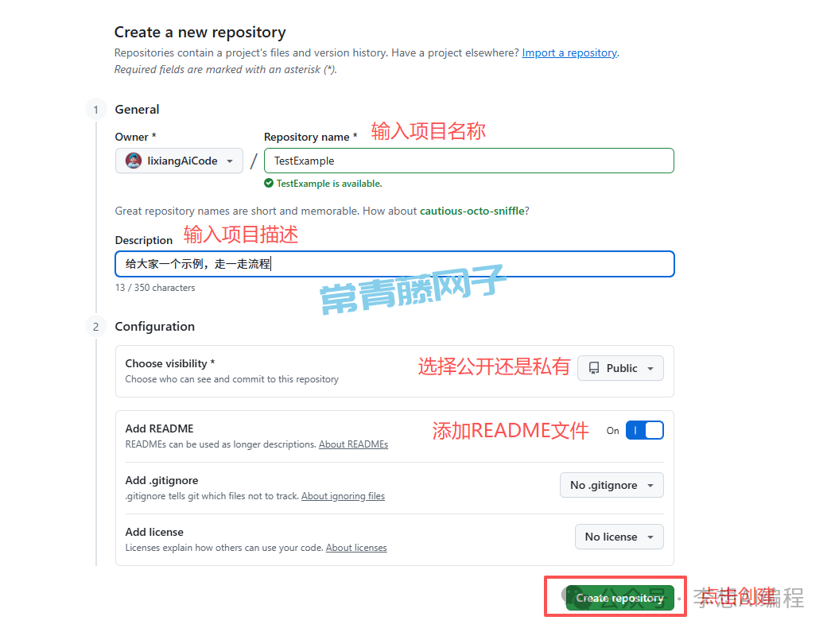Click the step 2 Configuration number badge
Screen dimensions: 831x632
point(96,327)
